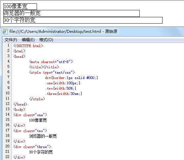Click source line '<!DOCTYPE html>'
184x160 pixels.
click(28, 46)
